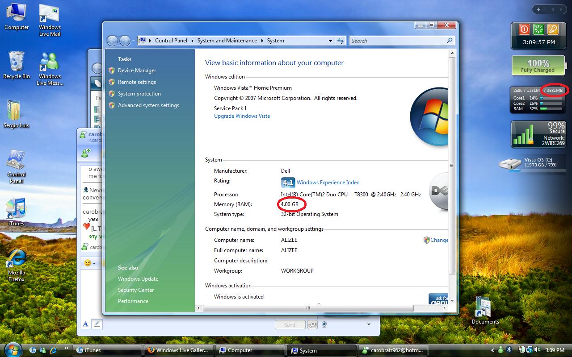Refresh the System window address bar
This screenshot has height=357, width=572.
coord(341,41)
